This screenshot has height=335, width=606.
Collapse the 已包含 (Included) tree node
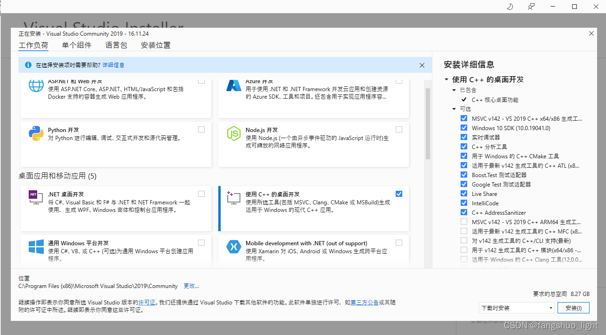454,90
